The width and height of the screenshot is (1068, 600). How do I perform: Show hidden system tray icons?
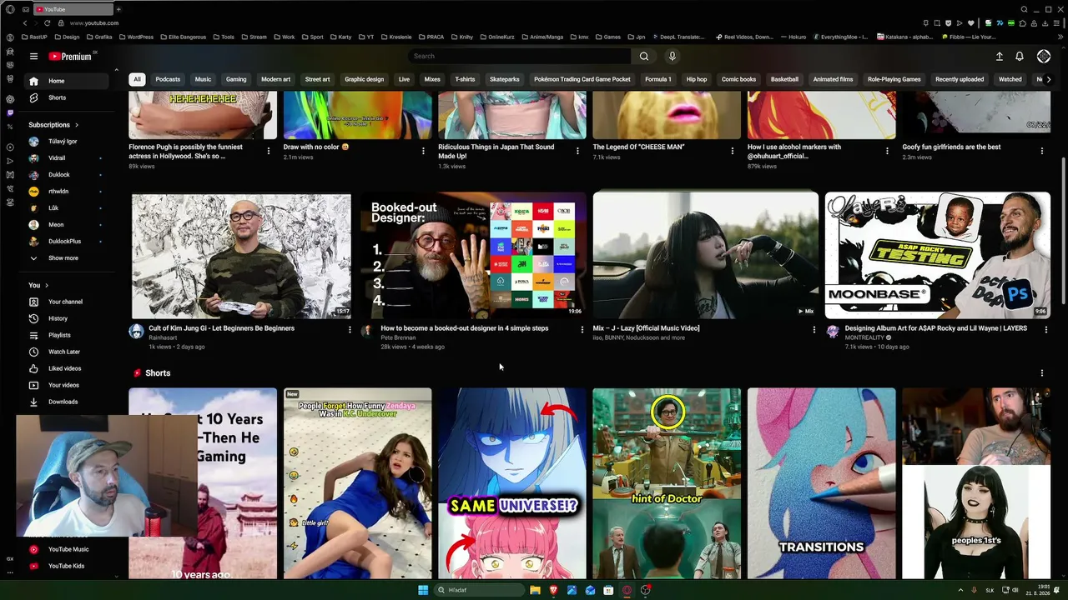[x=960, y=590]
